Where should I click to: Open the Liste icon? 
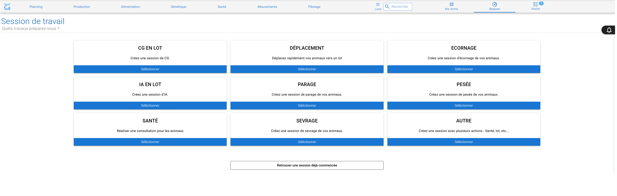coord(378,4)
